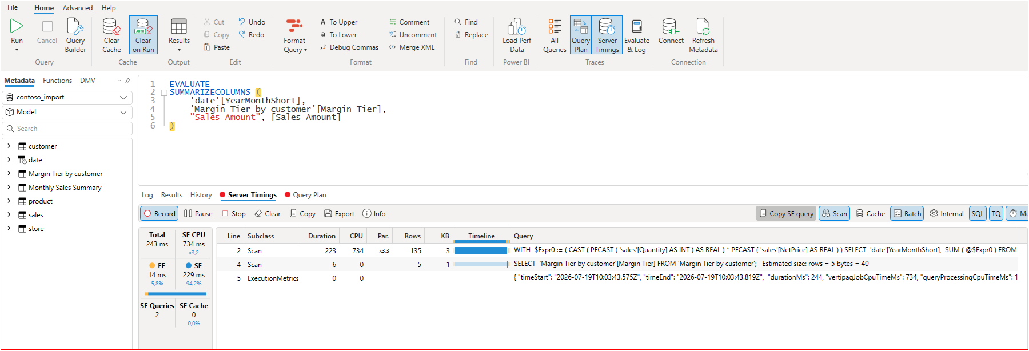Click the Info button
1029x351 pixels.
[x=374, y=214]
